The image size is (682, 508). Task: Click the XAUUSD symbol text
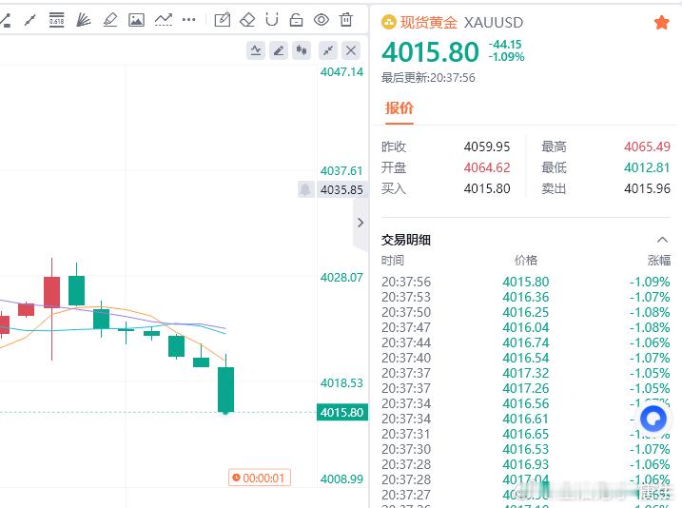point(494,22)
